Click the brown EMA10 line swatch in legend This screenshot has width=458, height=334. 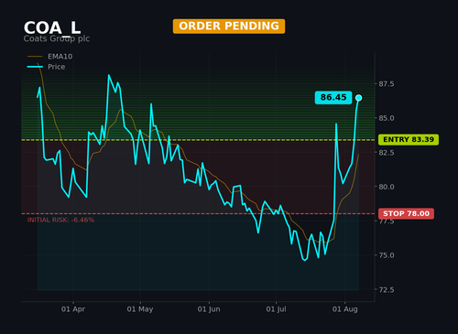click(35, 57)
